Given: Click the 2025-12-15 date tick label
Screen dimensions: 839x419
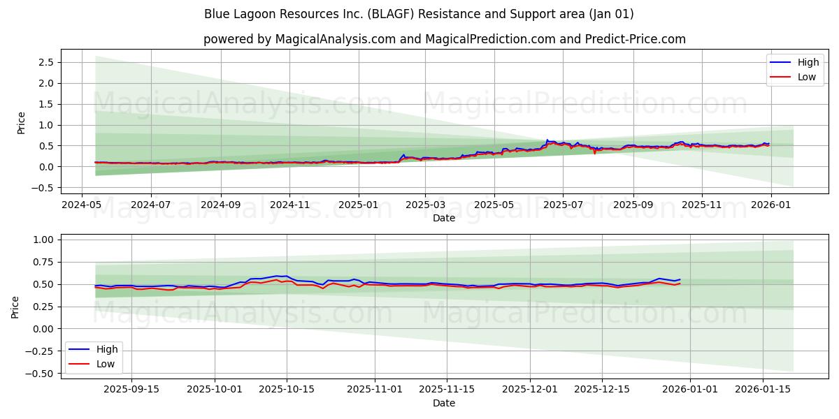Looking at the screenshot, I should [601, 390].
